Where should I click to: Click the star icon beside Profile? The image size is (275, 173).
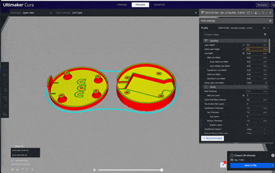[264, 28]
